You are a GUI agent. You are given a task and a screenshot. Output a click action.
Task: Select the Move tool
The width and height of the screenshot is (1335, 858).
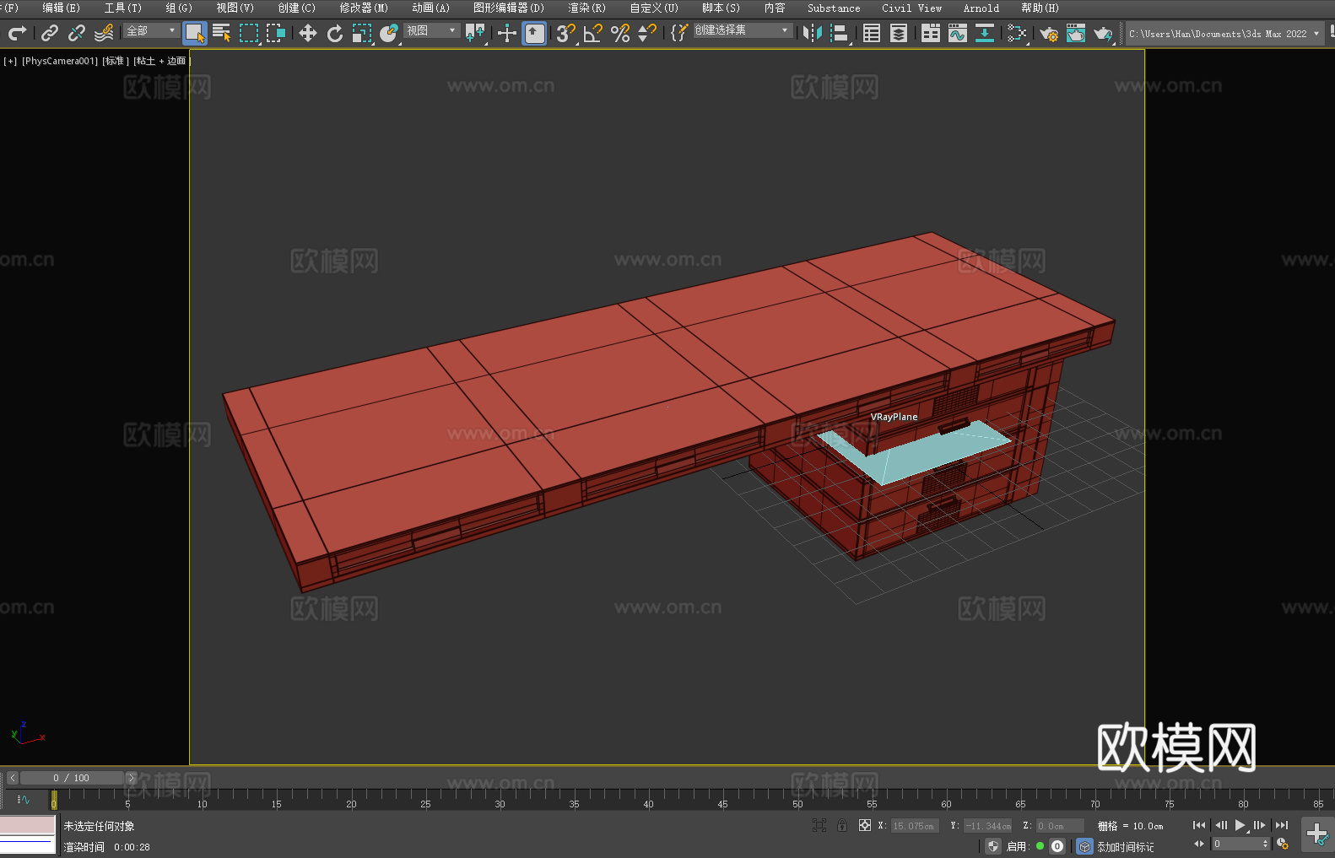coord(308,33)
